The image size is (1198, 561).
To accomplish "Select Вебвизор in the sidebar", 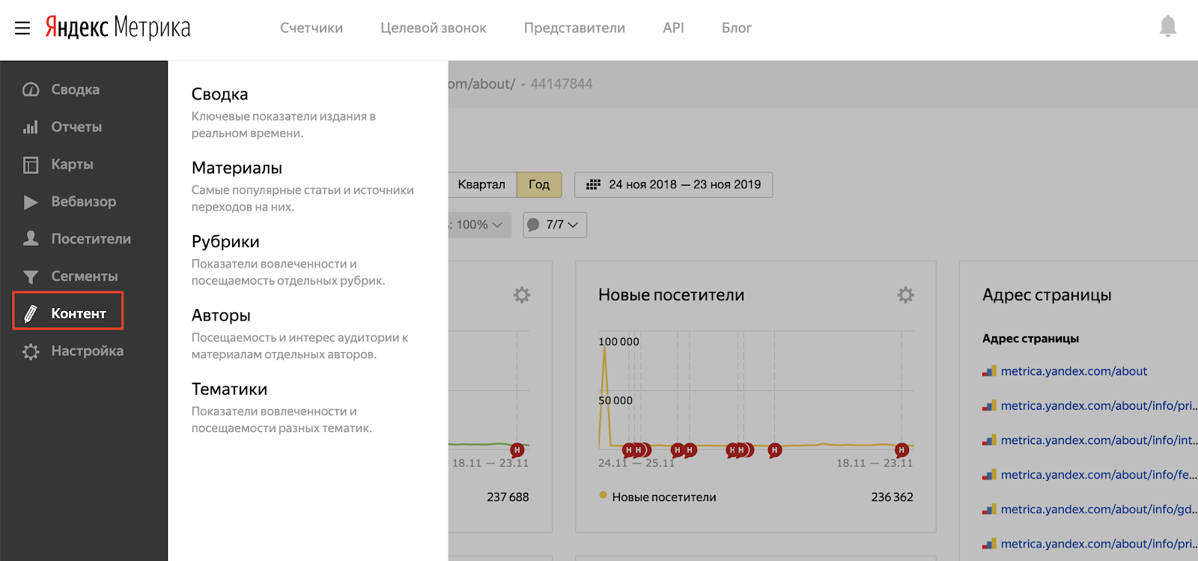I will click(x=84, y=202).
